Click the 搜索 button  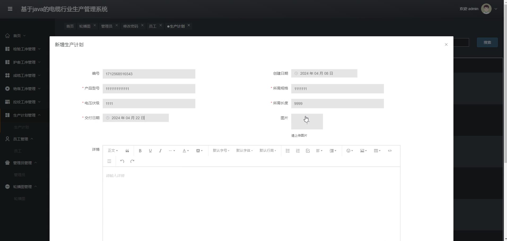[487, 42]
